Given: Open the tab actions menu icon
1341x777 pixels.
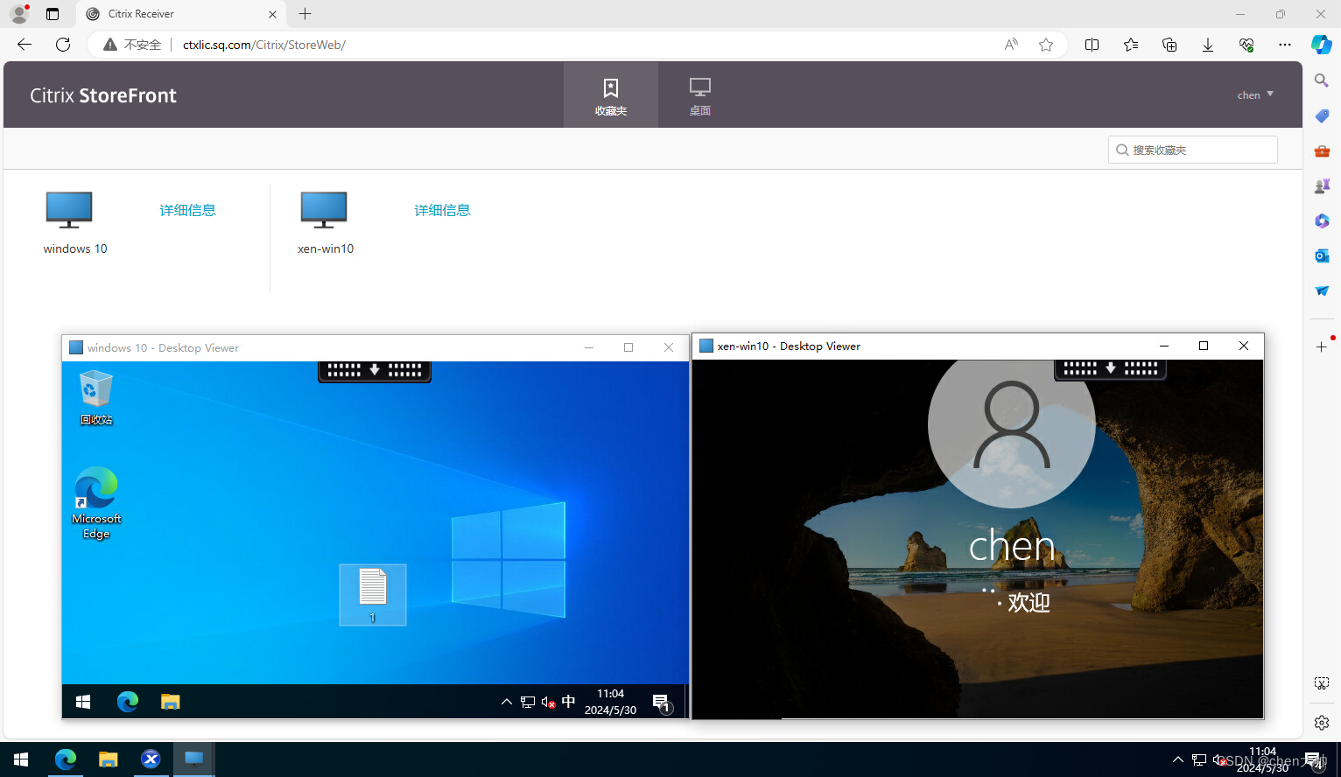Looking at the screenshot, I should (53, 14).
